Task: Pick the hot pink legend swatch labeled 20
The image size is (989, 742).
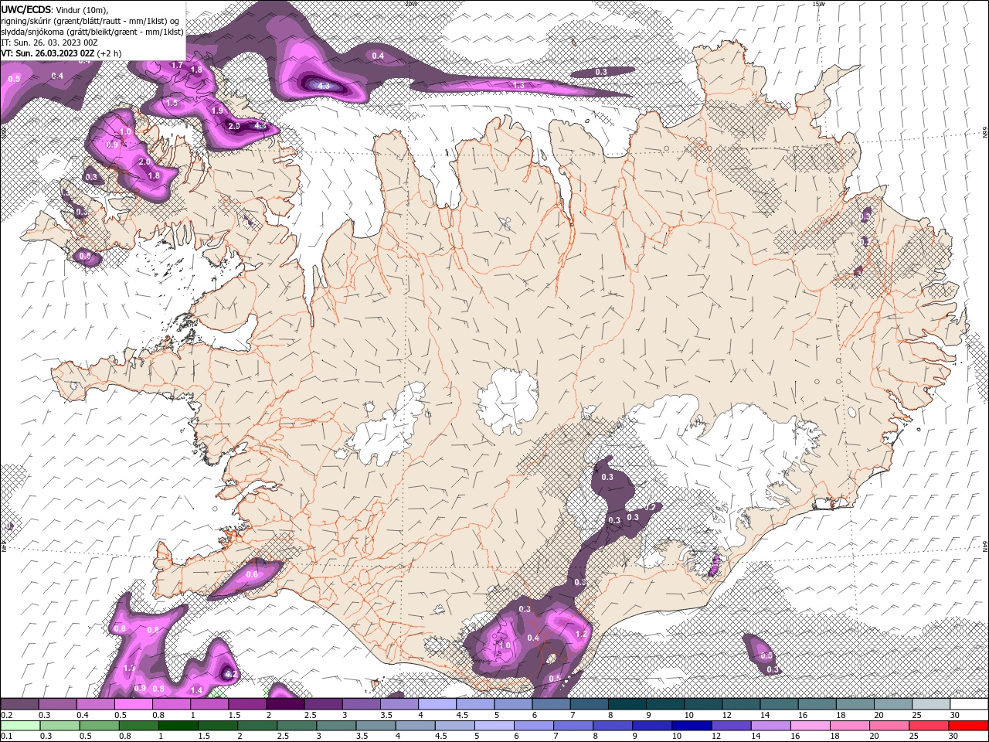Action: click(x=888, y=726)
